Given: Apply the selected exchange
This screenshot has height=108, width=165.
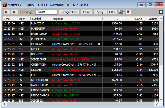Looking at the screenshot, I should tap(100, 12).
